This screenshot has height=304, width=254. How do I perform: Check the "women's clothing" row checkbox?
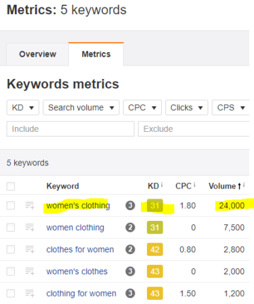[x=11, y=205]
